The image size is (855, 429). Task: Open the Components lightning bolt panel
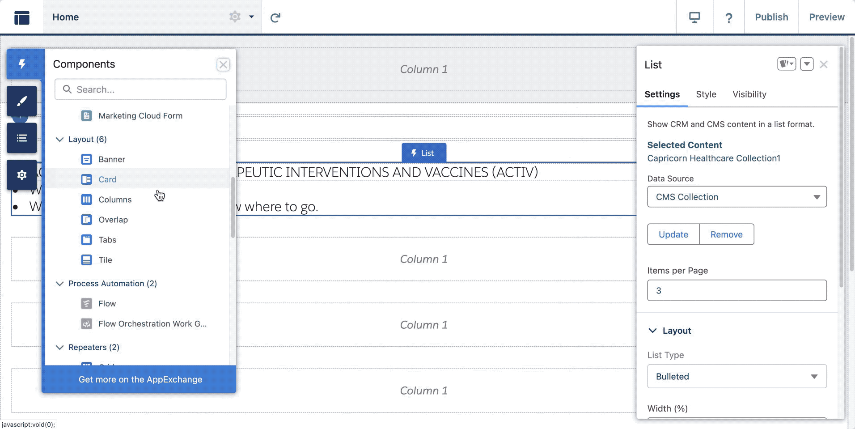click(x=22, y=64)
